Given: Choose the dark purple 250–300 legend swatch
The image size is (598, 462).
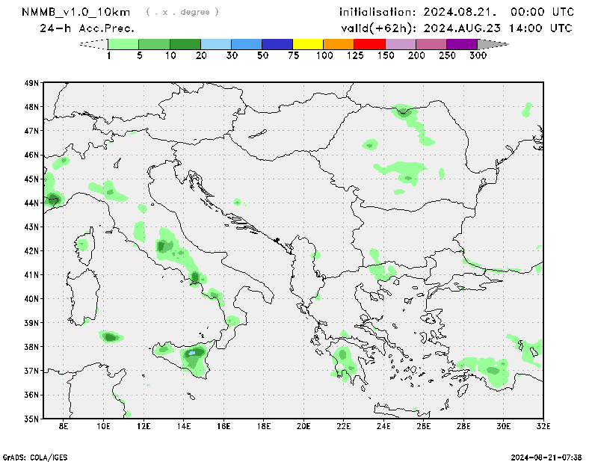Looking at the screenshot, I should [461, 45].
